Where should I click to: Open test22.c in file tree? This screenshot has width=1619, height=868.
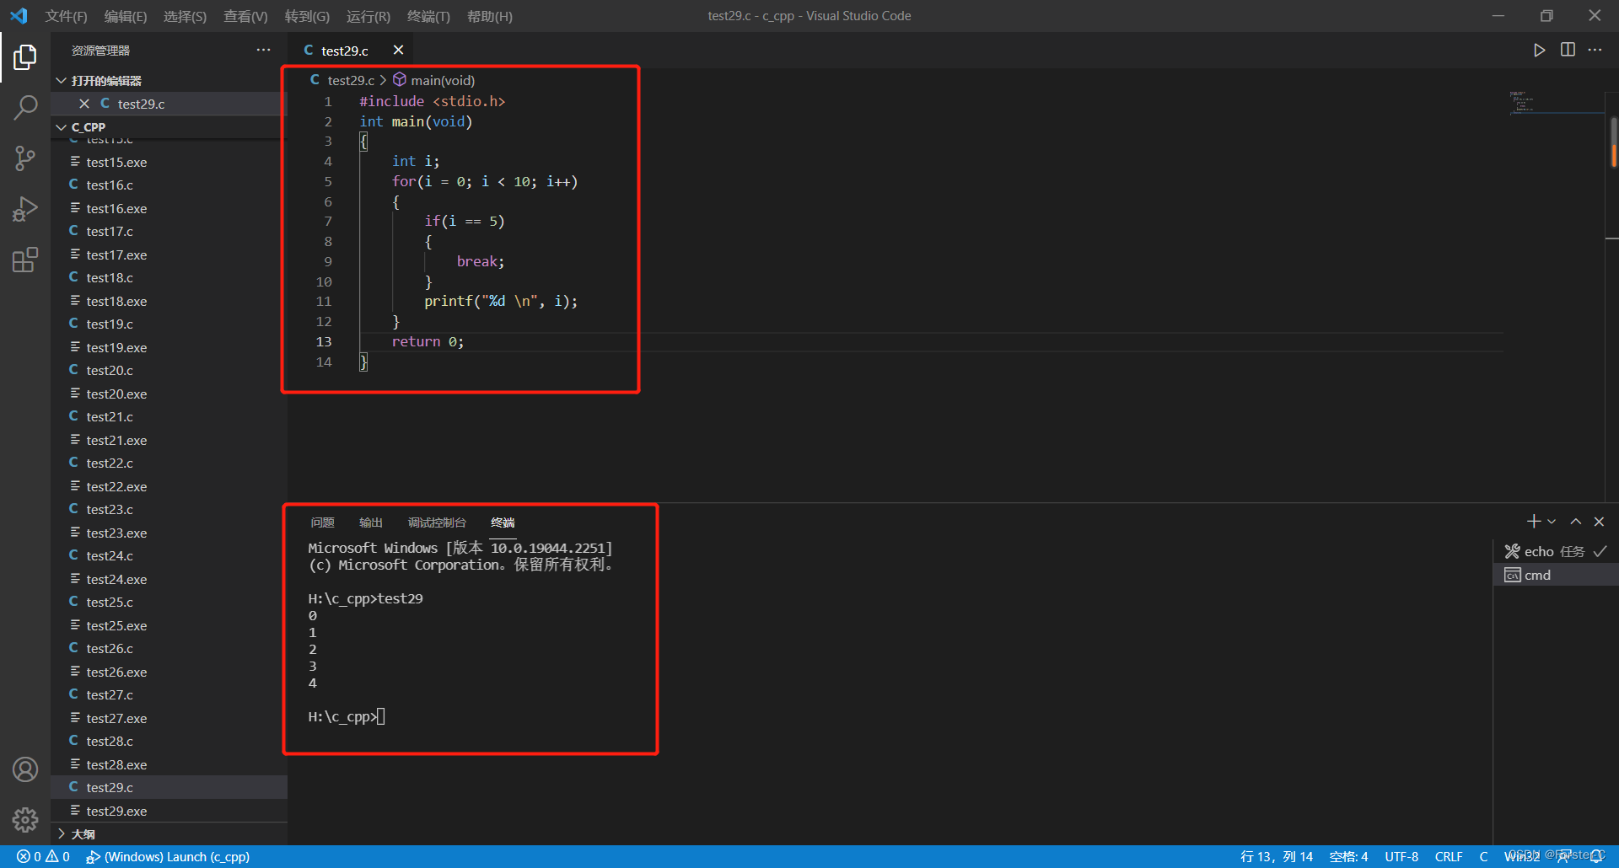click(169, 463)
